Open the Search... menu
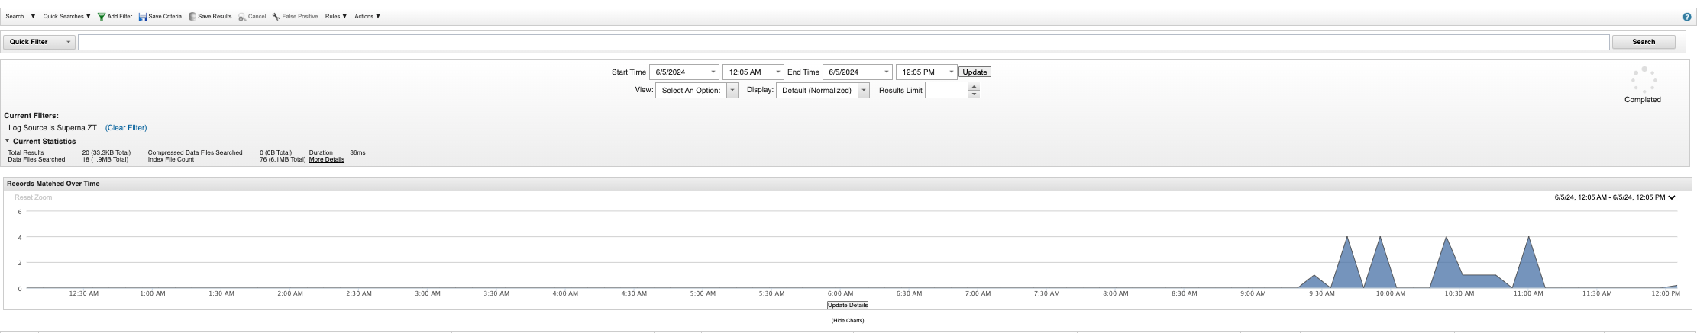Viewport: 1697px width, 333px height. 21,17
